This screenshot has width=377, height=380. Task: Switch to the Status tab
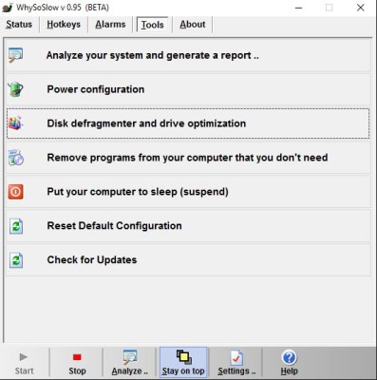(19, 25)
